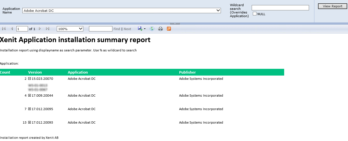The width and height of the screenshot is (348, 141).
Task: Click the Find link in toolbar
Action: click(117, 29)
